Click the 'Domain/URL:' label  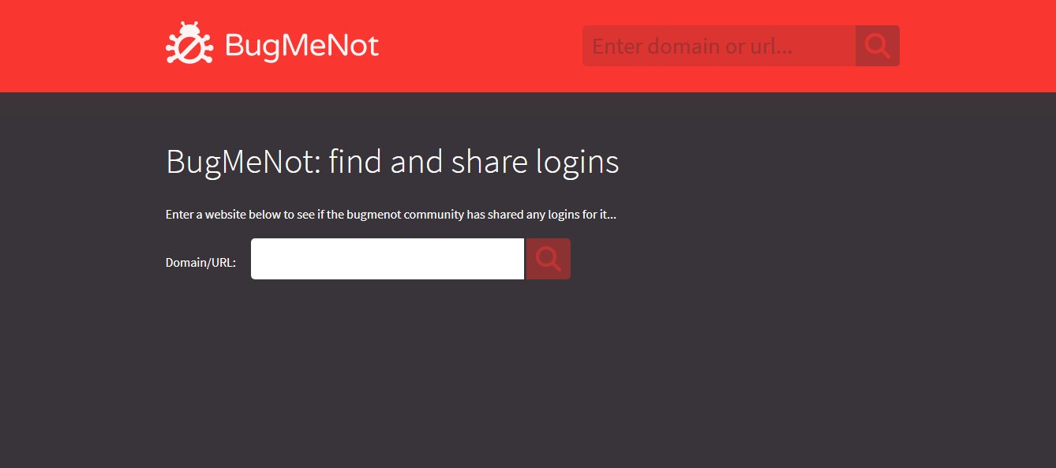pos(200,263)
